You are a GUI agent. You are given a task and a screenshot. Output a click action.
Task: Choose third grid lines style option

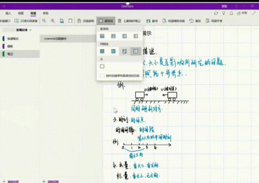tap(125, 51)
